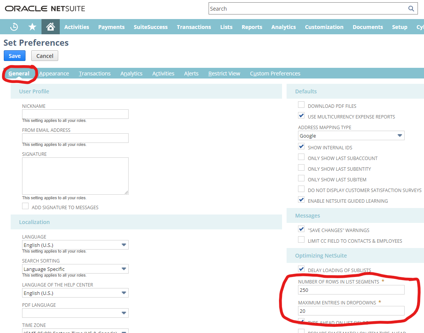Open the SuiteSuccess menu
This screenshot has height=333, width=424.
(x=151, y=27)
